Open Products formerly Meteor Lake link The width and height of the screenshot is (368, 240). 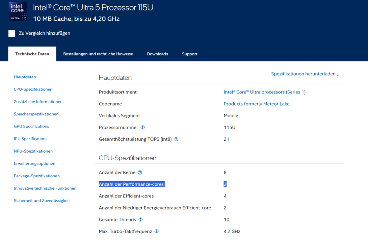(257, 104)
